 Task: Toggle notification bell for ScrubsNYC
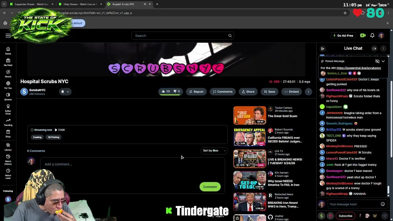63,91
